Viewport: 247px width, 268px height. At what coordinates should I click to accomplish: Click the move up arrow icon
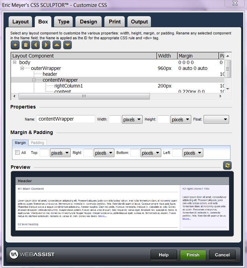[x=57, y=45]
